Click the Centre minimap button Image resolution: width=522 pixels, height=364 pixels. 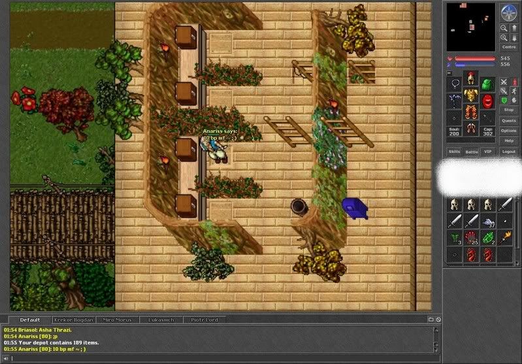pyautogui.click(x=509, y=47)
